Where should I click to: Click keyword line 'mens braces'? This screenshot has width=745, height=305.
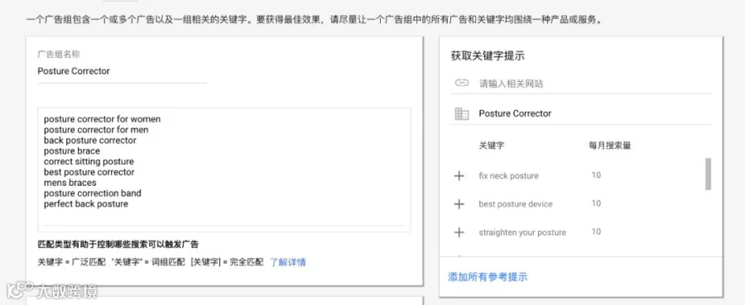point(70,183)
